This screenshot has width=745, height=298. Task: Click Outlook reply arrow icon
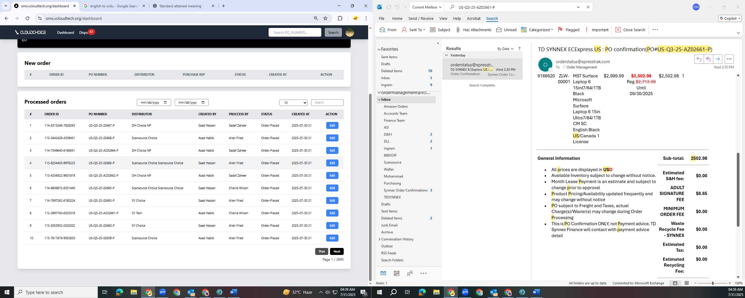click(699, 59)
